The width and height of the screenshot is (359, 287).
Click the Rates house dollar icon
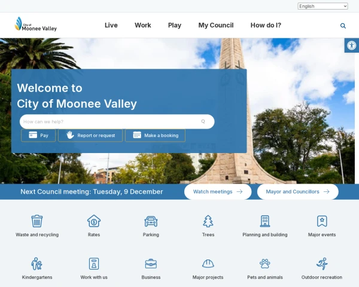94,221
